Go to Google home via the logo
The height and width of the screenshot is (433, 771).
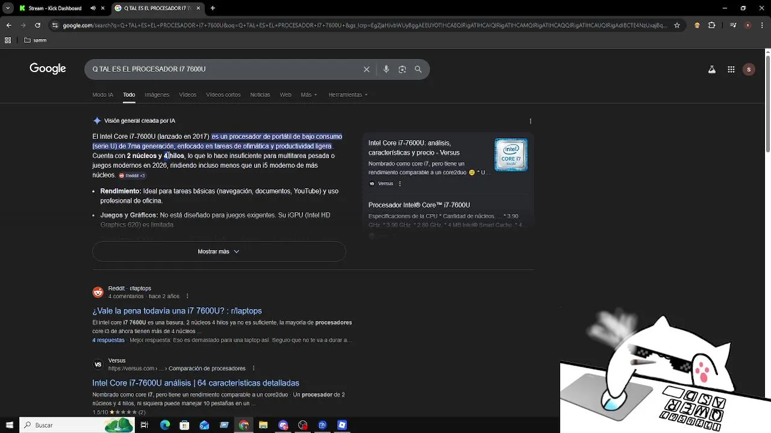point(48,69)
